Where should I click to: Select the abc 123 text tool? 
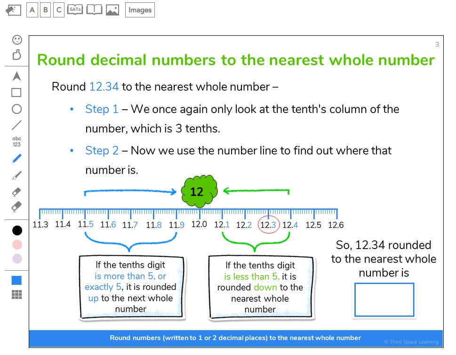16,141
